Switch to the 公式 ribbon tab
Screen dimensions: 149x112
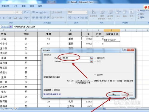15,6
